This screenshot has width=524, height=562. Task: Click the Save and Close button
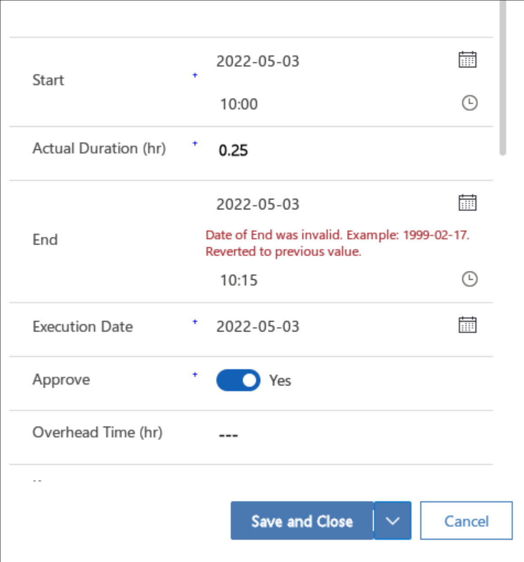pyautogui.click(x=301, y=521)
